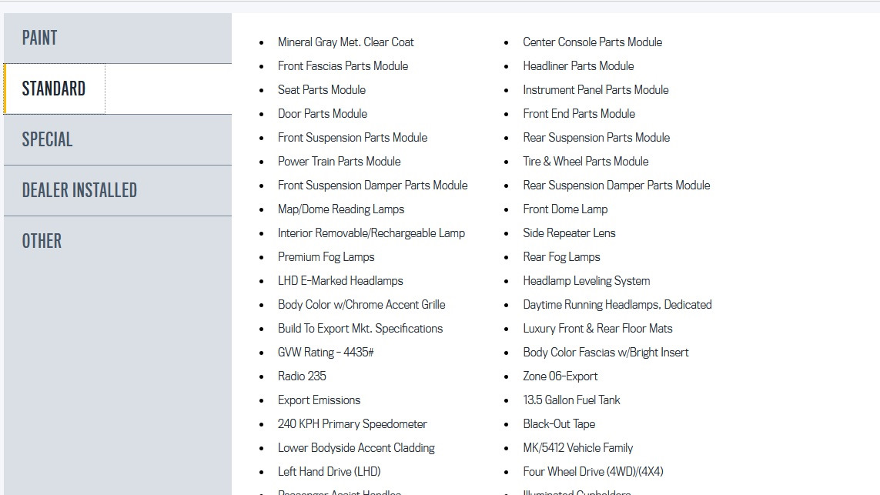
Task: Click 'Headlamp Leveling System' entry
Action: tap(587, 281)
